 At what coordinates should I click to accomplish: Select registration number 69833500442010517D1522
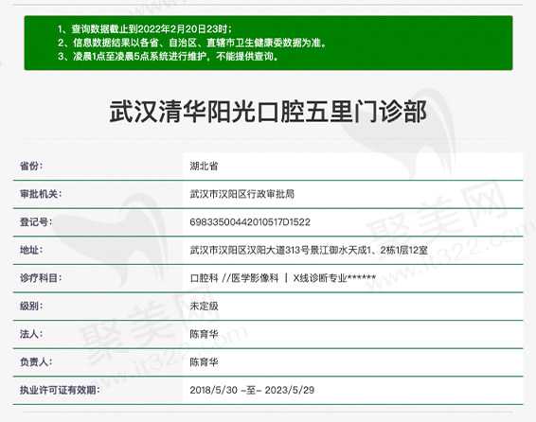250,222
